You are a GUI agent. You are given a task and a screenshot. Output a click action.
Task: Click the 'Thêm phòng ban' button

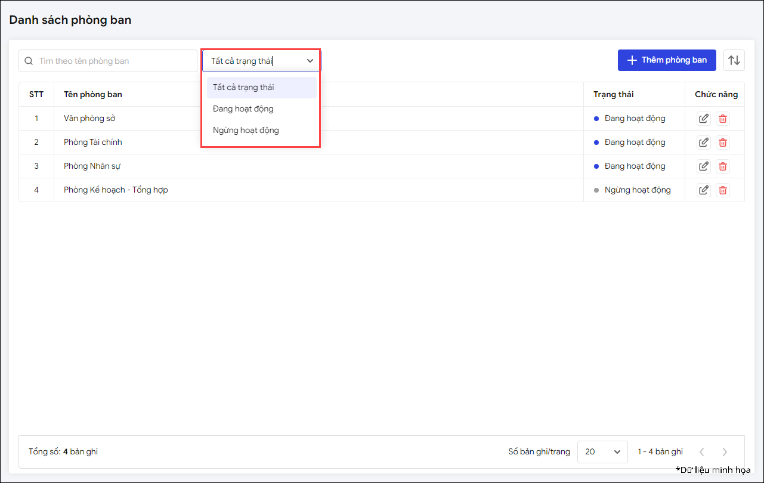tap(666, 60)
